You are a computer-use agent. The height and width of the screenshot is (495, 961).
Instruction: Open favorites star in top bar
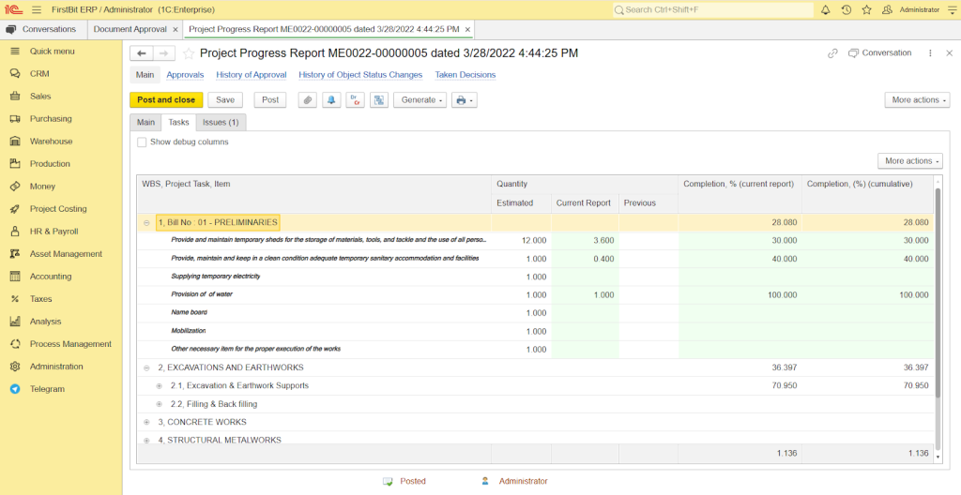pyautogui.click(x=866, y=9)
